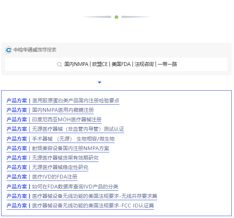Open 手术器械 生物相容/微生物 link
The image size is (234, 218).
(x=73, y=139)
